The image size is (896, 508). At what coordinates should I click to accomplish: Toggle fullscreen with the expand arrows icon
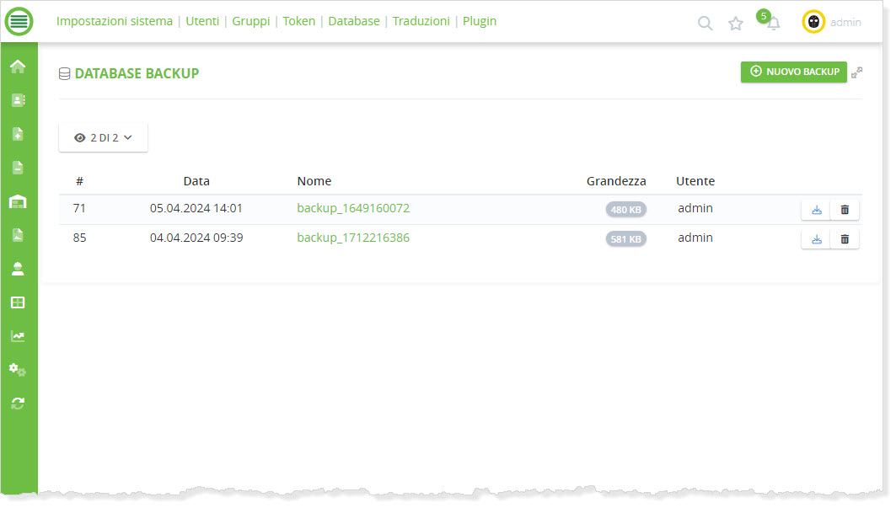point(857,73)
